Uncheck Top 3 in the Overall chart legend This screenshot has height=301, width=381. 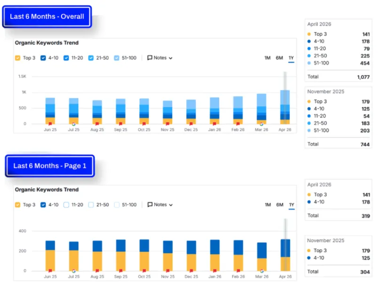coord(17,58)
